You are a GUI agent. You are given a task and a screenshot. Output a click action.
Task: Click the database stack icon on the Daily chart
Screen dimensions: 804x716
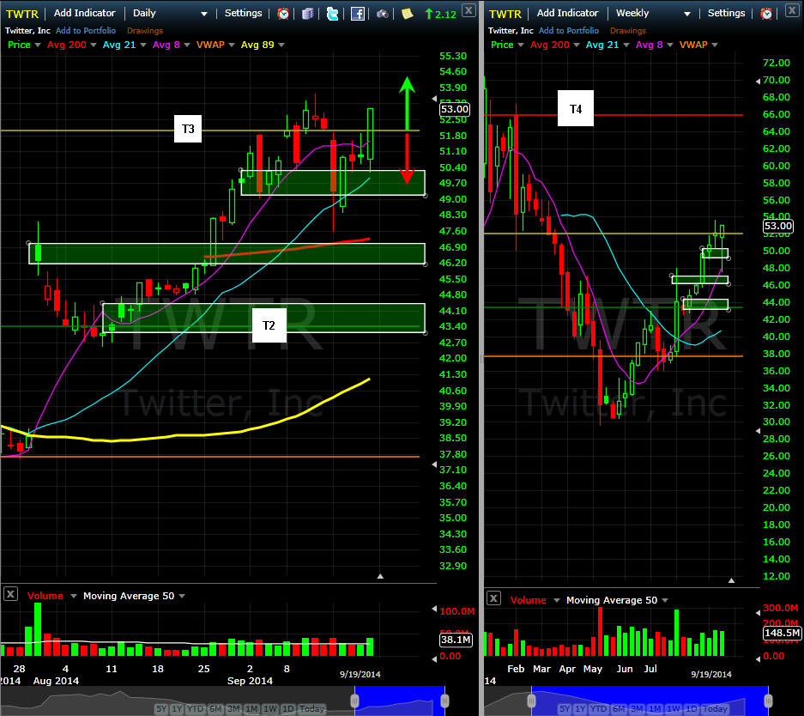pyautogui.click(x=308, y=14)
